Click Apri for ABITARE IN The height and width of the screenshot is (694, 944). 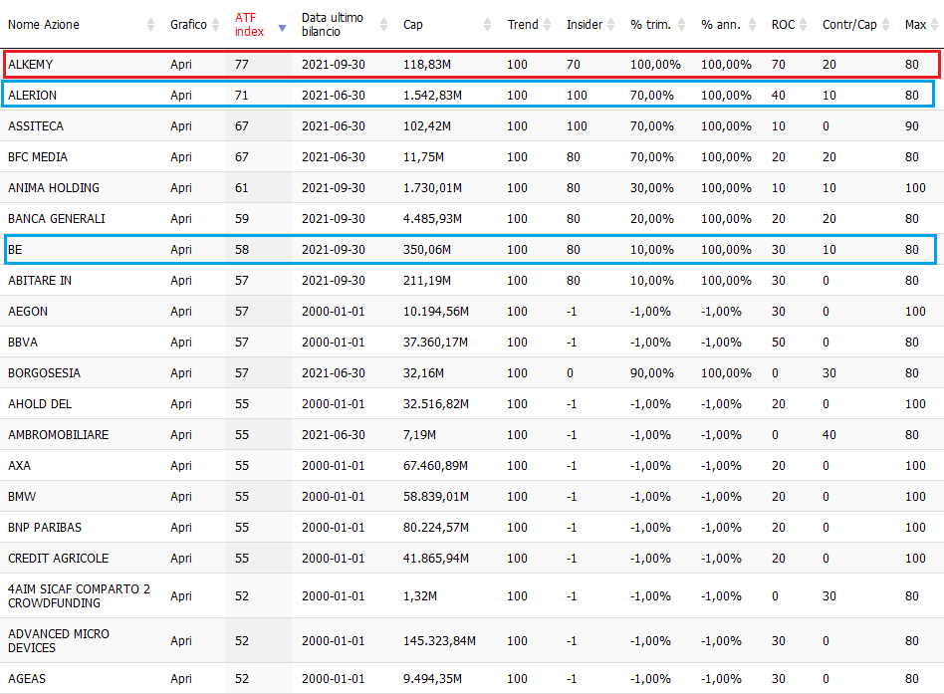pyautogui.click(x=181, y=281)
